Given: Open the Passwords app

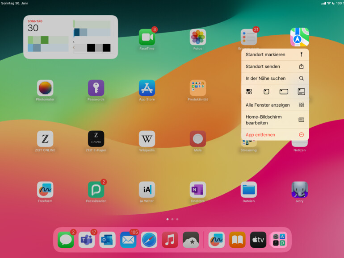Looking at the screenshot, I should (x=96, y=88).
